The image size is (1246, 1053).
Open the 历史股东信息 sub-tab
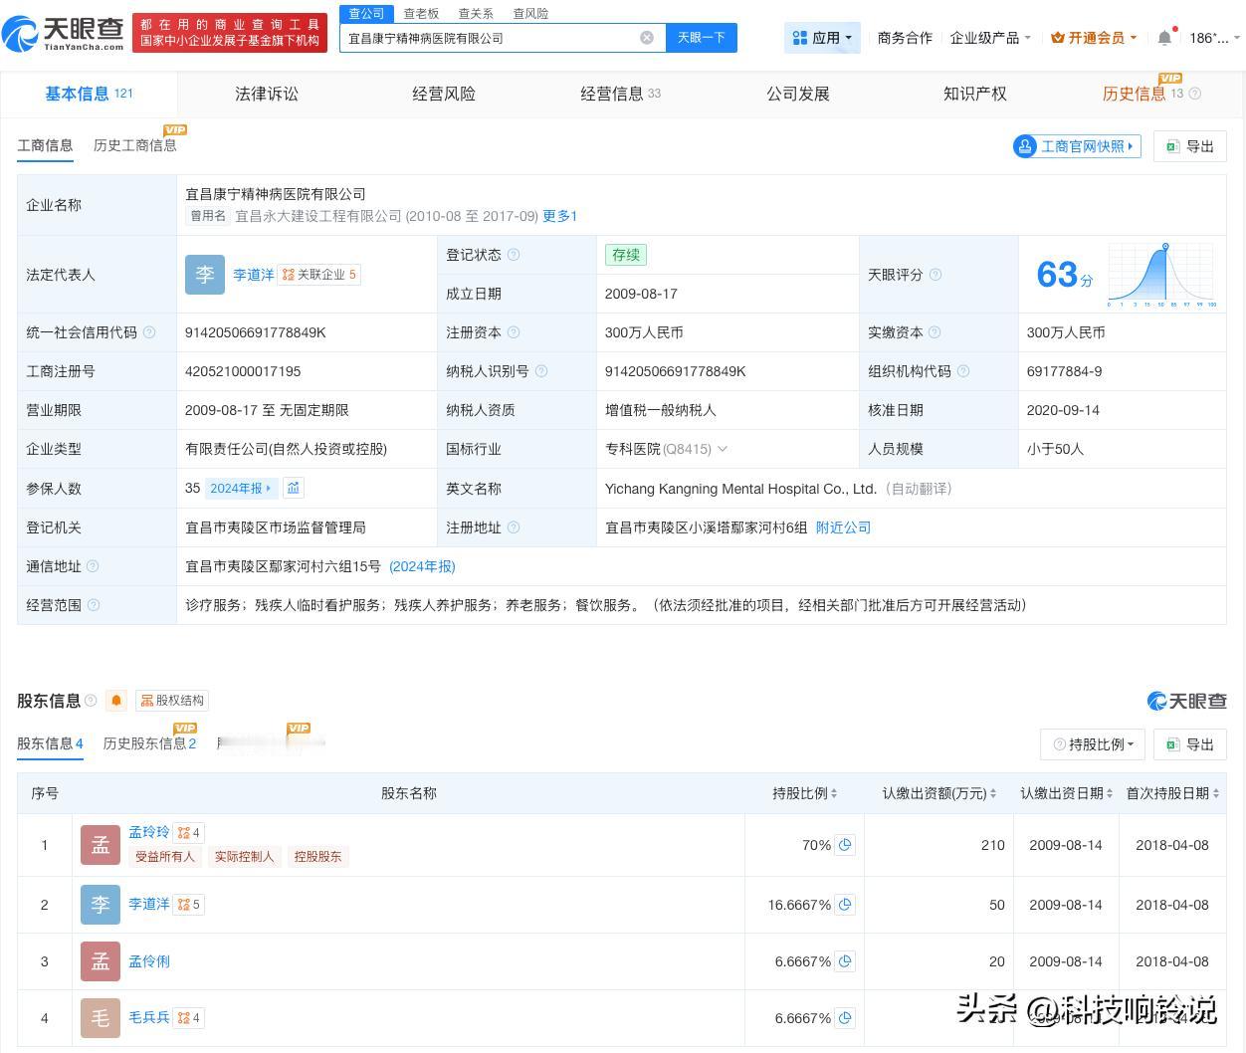click(x=149, y=743)
